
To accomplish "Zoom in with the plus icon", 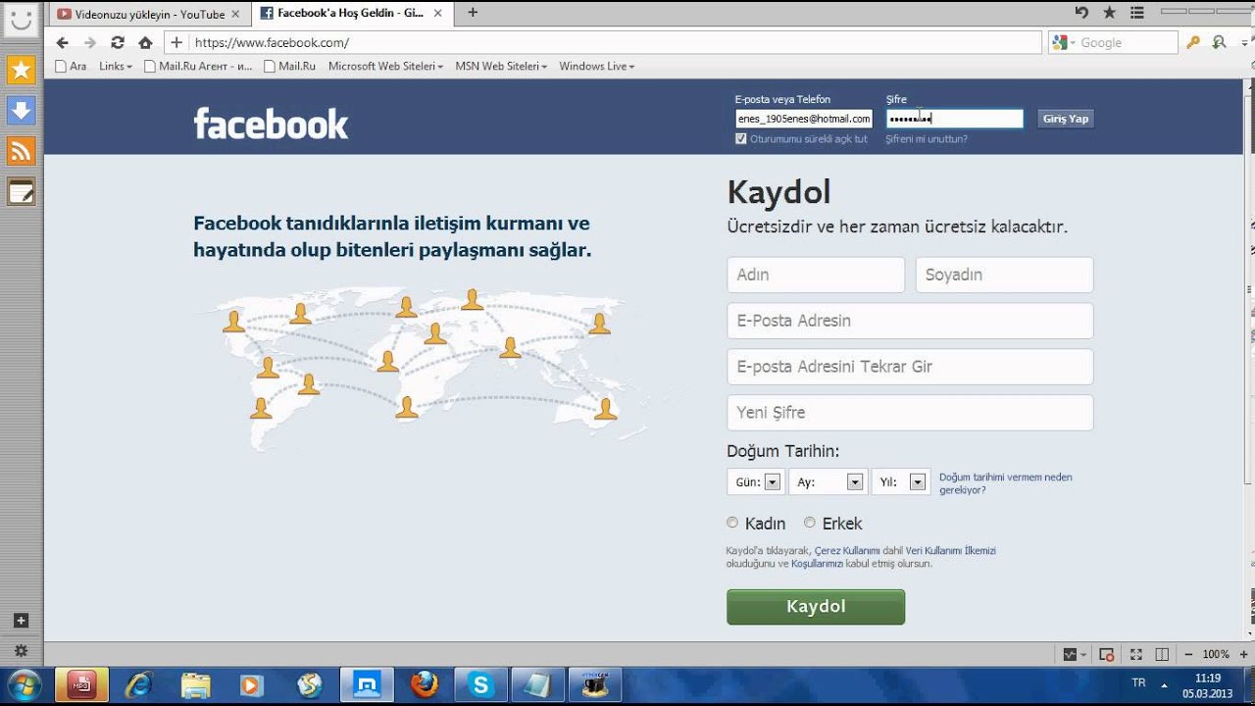I will coord(1242,654).
